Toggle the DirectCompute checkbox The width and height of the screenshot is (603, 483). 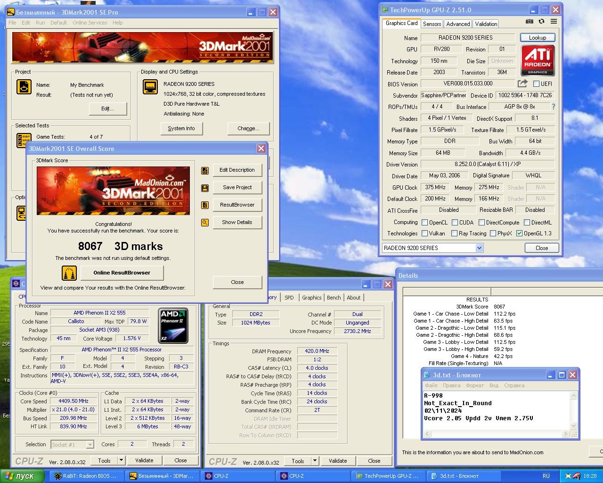[481, 223]
